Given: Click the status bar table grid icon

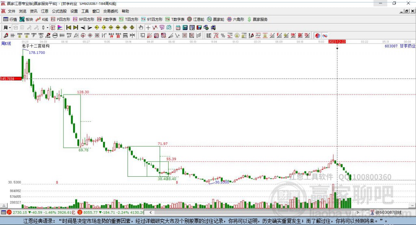Looking at the screenshot, I should [3, 212].
